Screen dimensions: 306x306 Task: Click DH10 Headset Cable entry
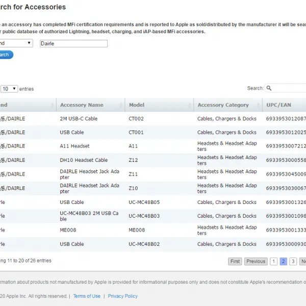[x=84, y=160]
